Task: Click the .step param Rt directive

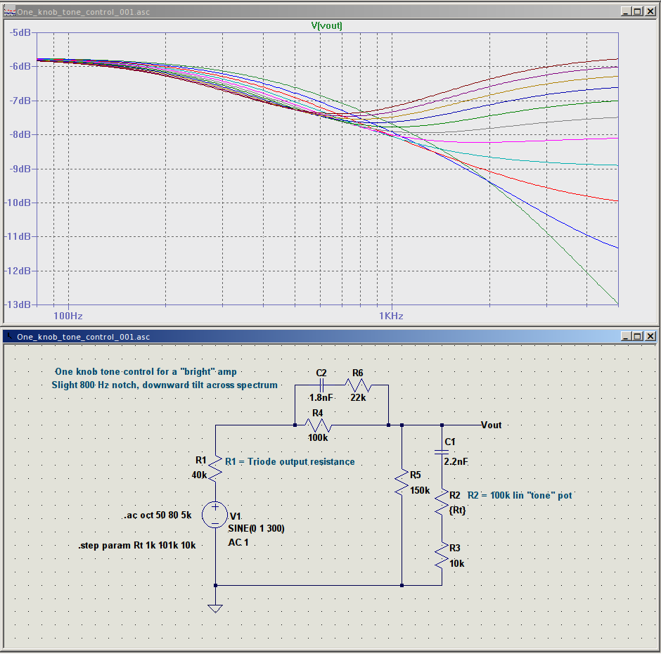Action: pos(137,546)
